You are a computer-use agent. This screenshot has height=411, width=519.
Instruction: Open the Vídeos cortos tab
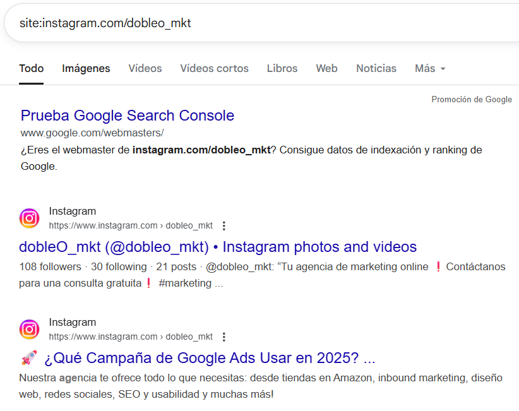[x=214, y=68]
